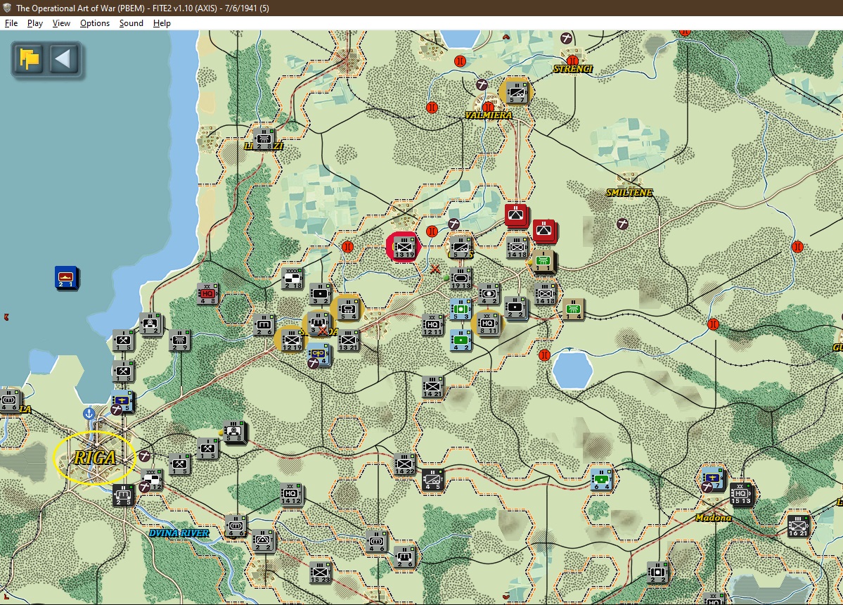Click the SMILTENE town label

click(x=629, y=193)
